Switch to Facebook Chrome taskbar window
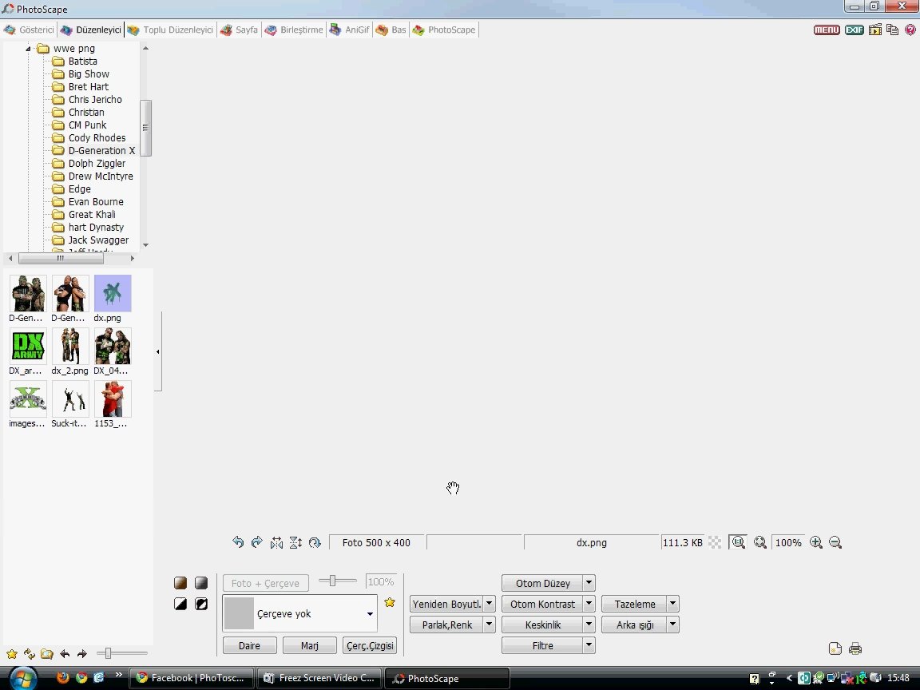Viewport: 920px width, 690px height. pyautogui.click(x=192, y=678)
